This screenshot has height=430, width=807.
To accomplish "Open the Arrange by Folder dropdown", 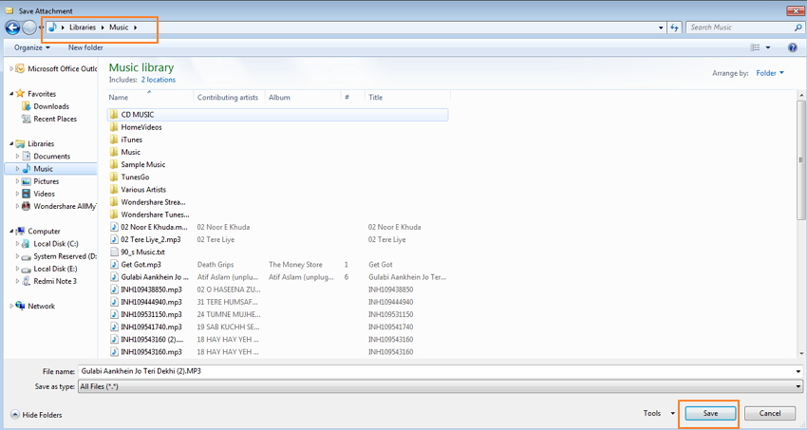I will pos(769,73).
